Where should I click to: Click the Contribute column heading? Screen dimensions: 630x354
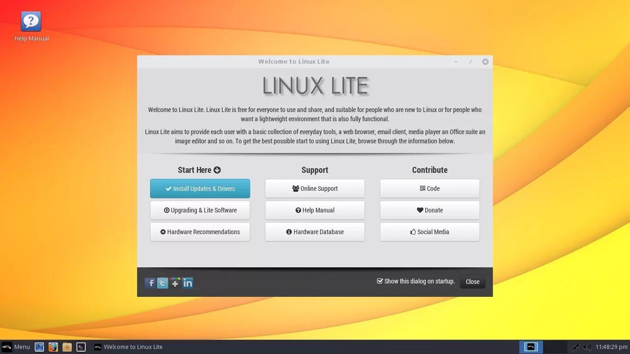click(430, 170)
